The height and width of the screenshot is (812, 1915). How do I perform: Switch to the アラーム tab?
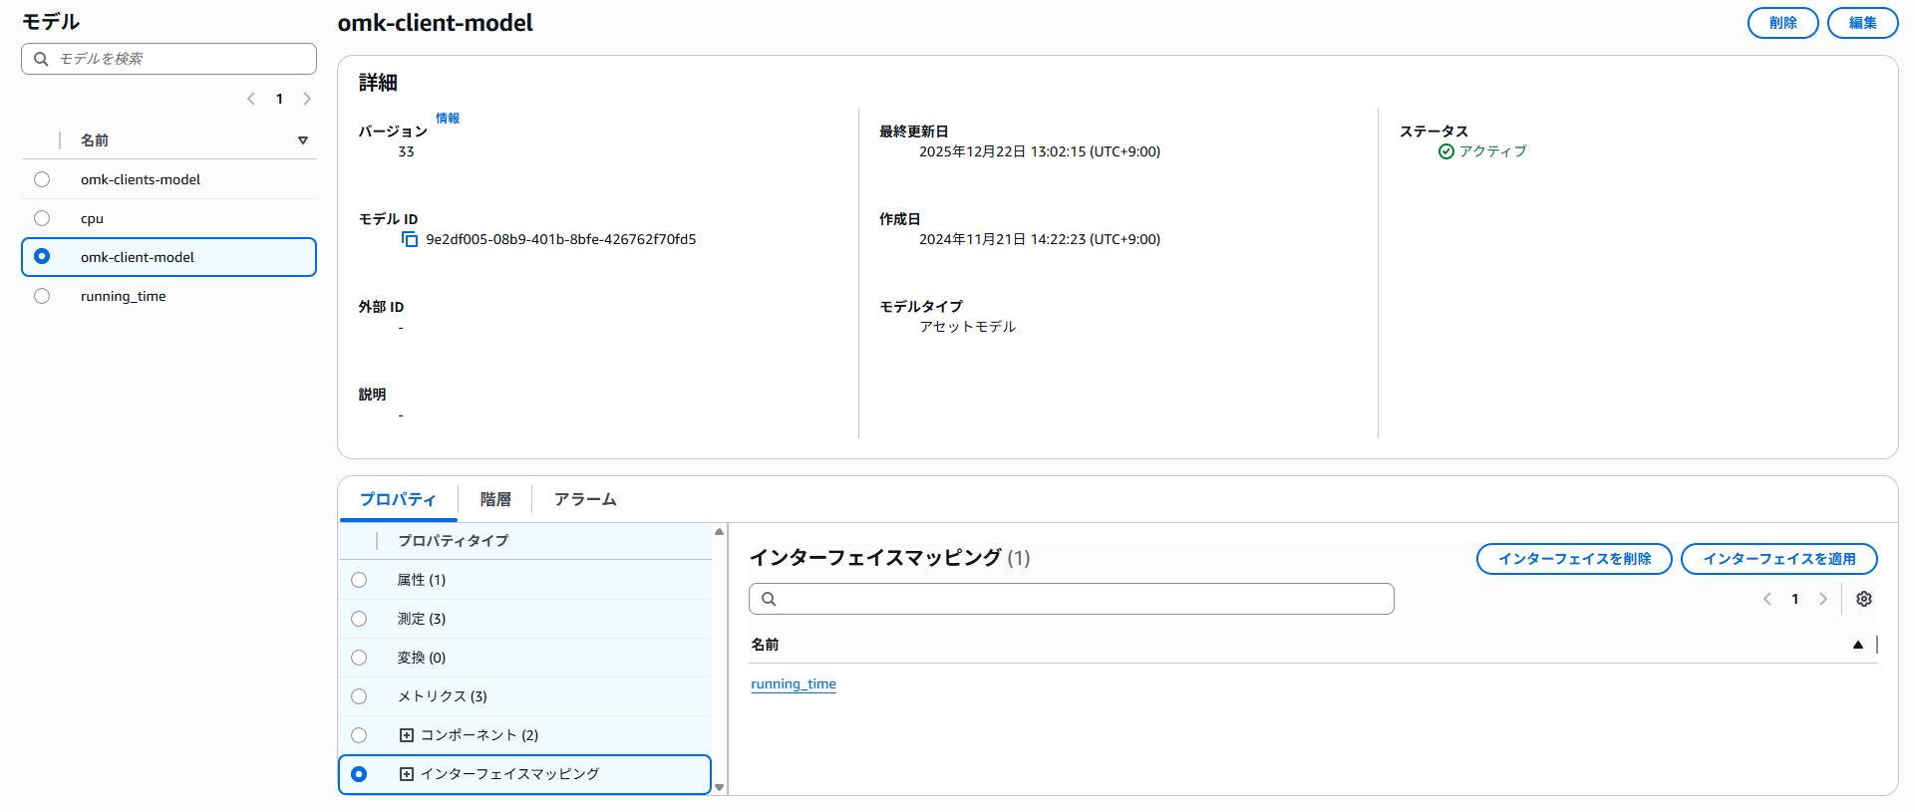585,499
